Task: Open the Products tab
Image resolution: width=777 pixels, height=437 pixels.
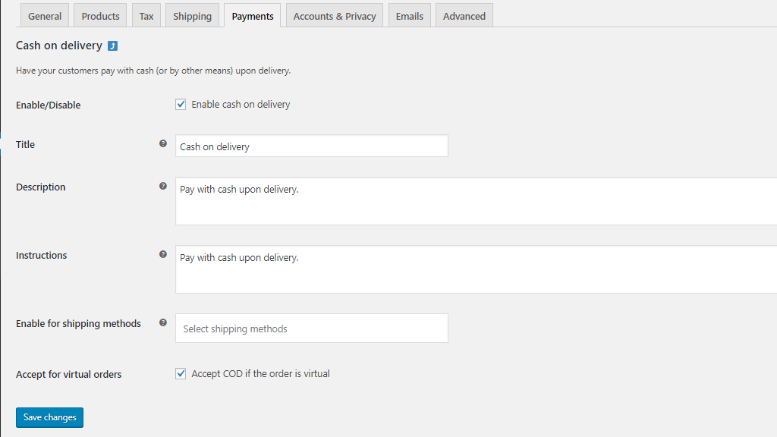Action: point(100,16)
